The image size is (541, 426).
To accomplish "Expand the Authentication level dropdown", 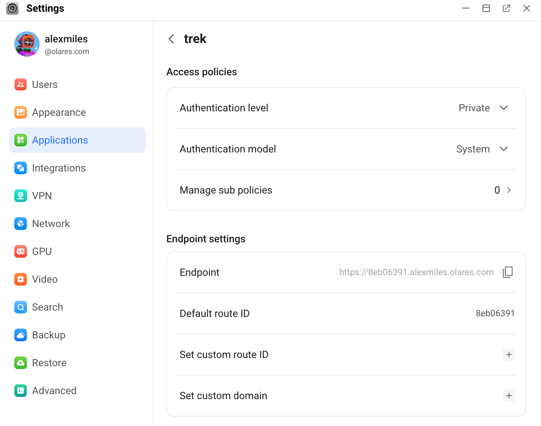I will pos(503,108).
